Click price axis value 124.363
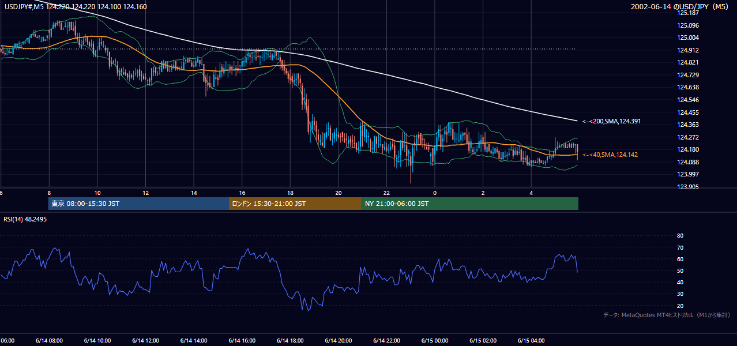Image resolution: width=737 pixels, height=346 pixels. pyautogui.click(x=688, y=125)
